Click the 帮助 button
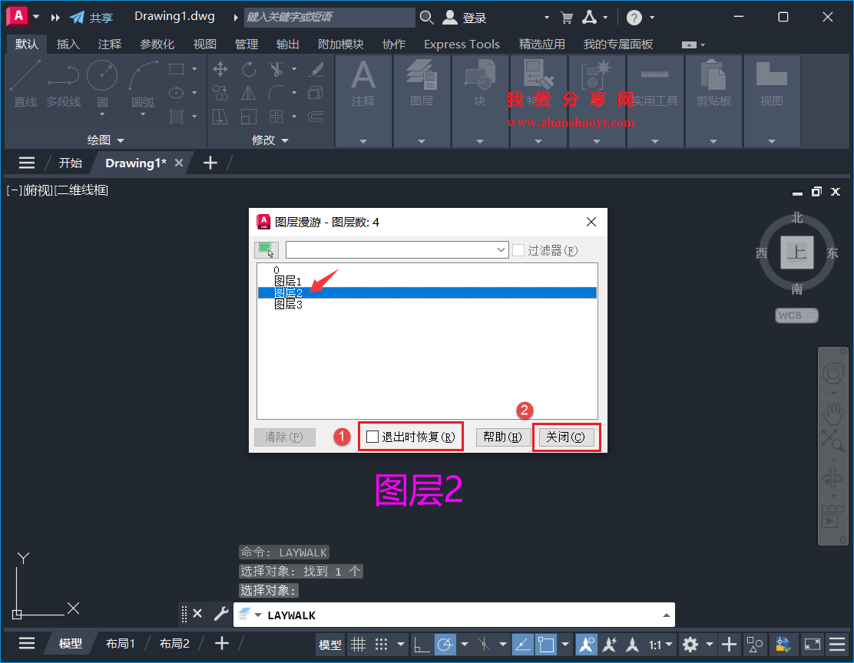 [503, 436]
